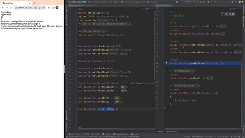Go forward in the browser

(x=7, y=8)
